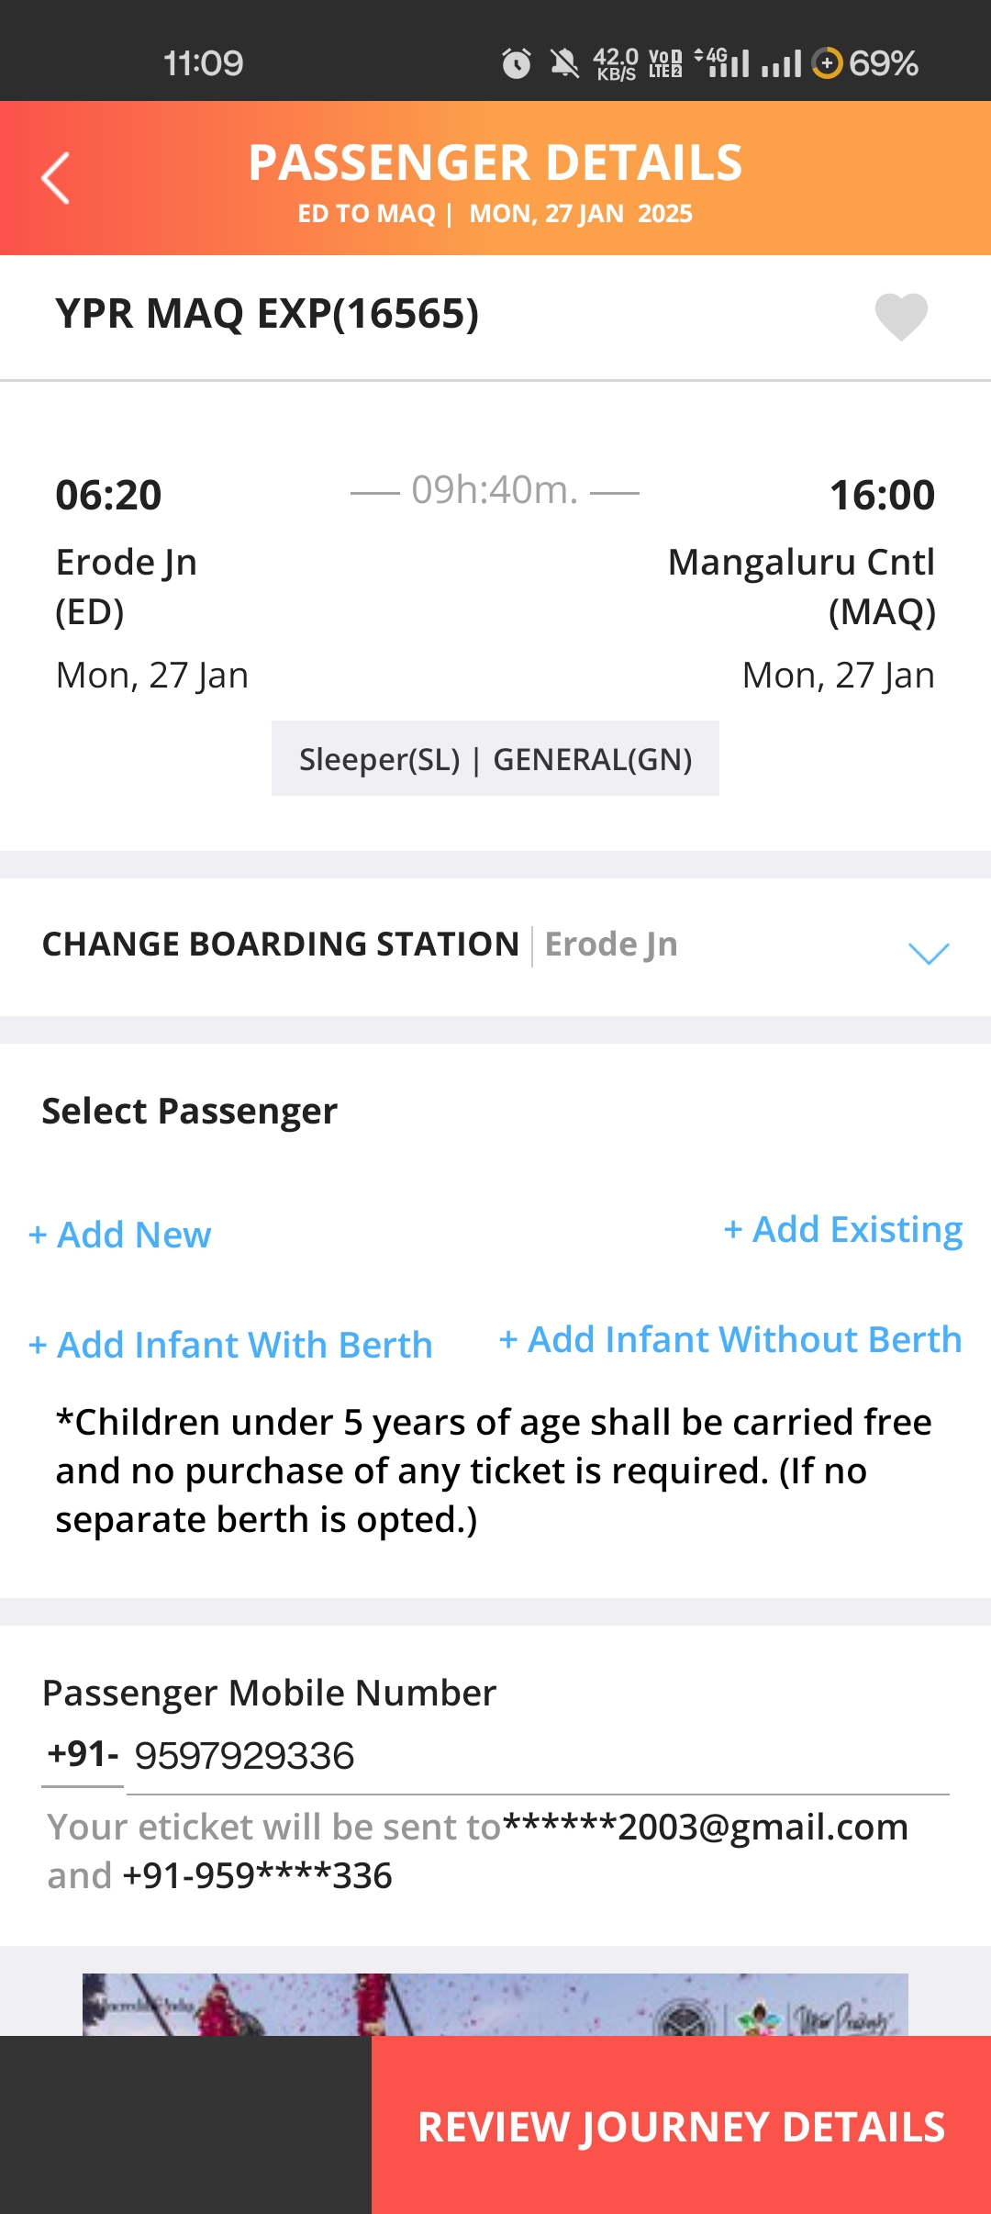Image resolution: width=991 pixels, height=2214 pixels.
Task: Click Add New passenger link
Action: click(121, 1235)
